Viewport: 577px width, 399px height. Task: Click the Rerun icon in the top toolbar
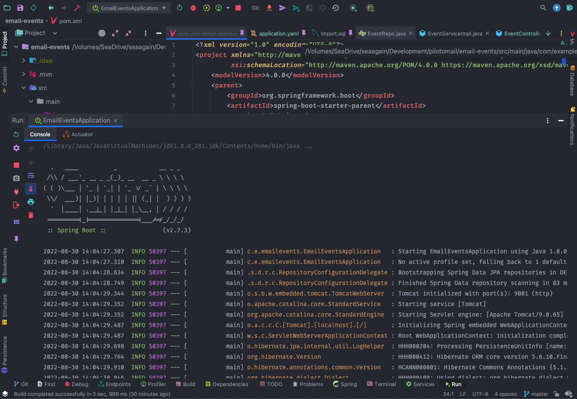click(x=180, y=8)
